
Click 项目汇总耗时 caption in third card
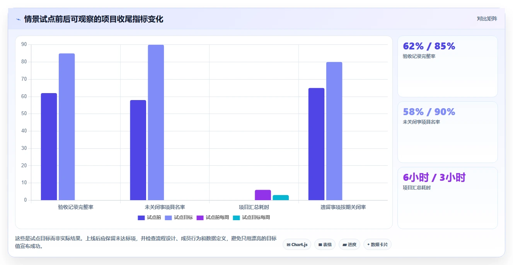[417, 188]
